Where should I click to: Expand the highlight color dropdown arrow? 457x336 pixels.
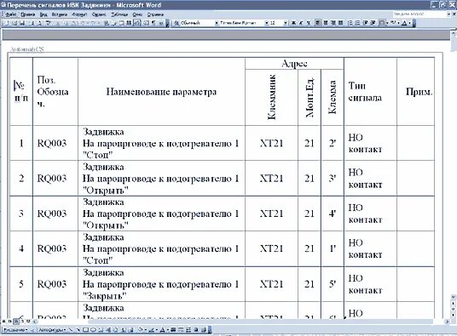click(398, 23)
